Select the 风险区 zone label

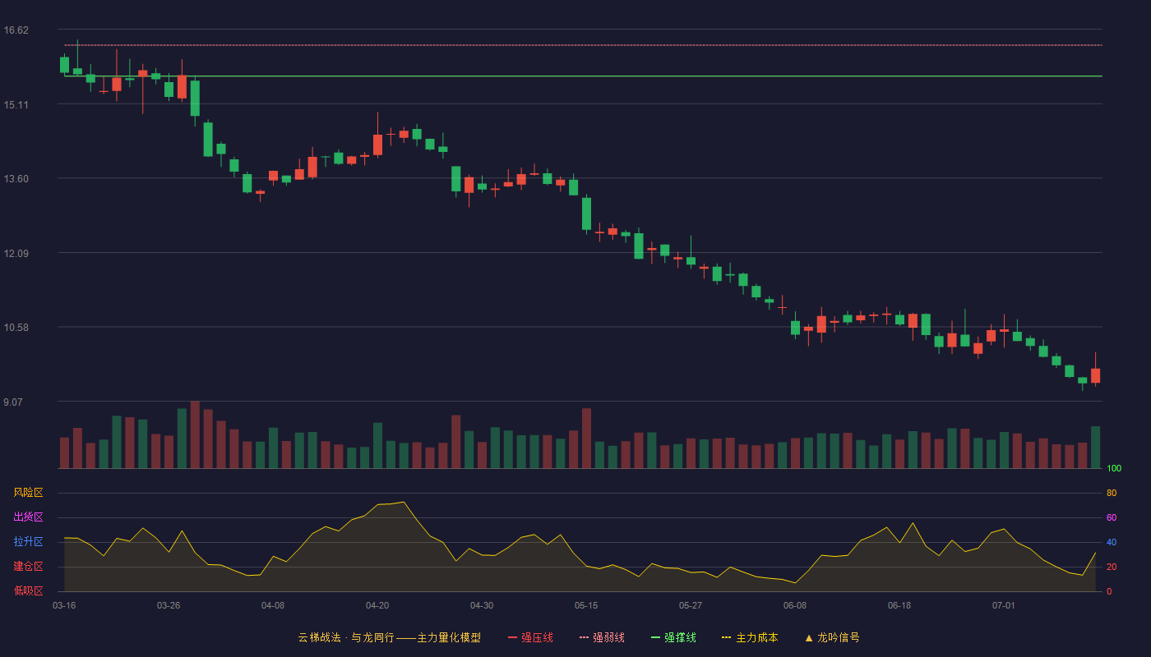point(28,493)
